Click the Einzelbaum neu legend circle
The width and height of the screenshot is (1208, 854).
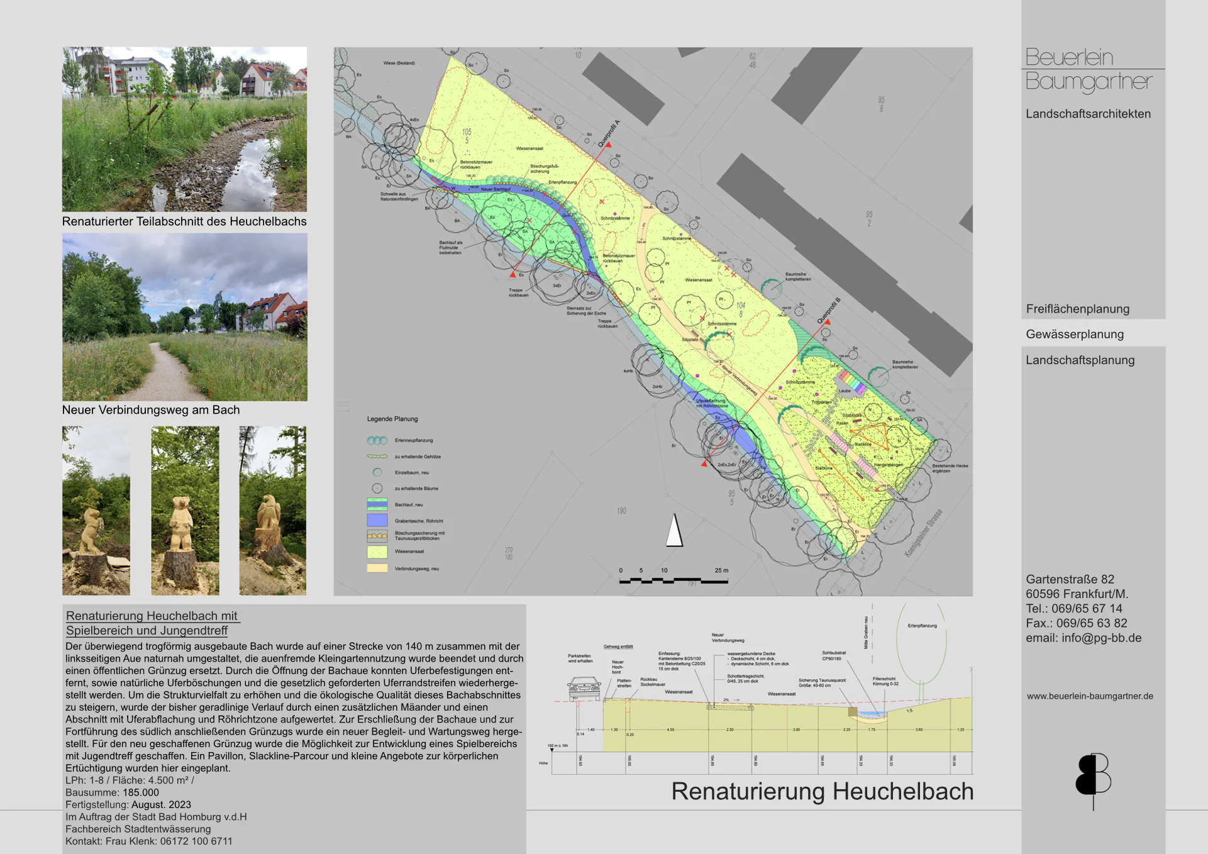coord(377,472)
